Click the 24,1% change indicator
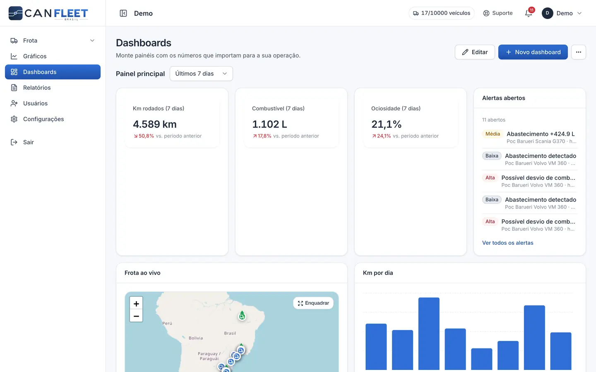 tap(381, 136)
